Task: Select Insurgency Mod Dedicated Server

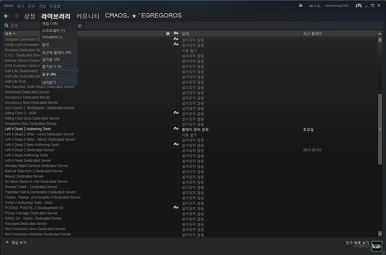Action: pos(31,103)
